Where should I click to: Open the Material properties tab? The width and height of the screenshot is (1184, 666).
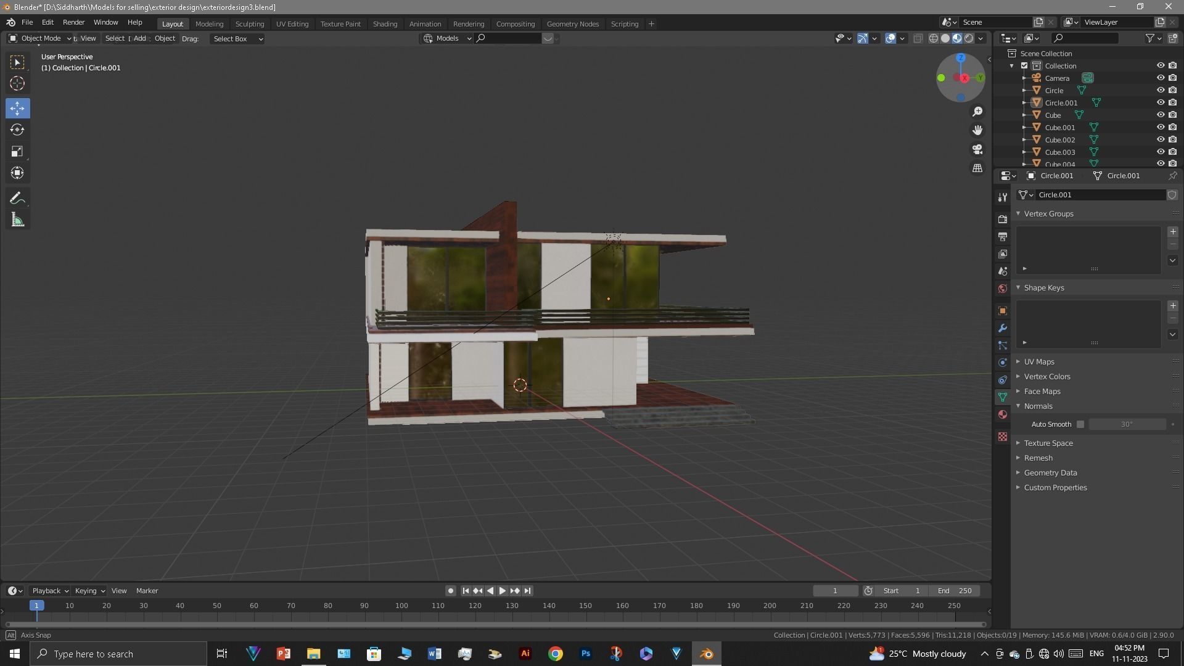pos(1003,414)
